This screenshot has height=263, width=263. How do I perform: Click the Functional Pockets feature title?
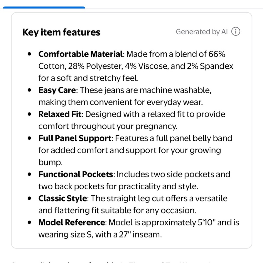pos(76,174)
